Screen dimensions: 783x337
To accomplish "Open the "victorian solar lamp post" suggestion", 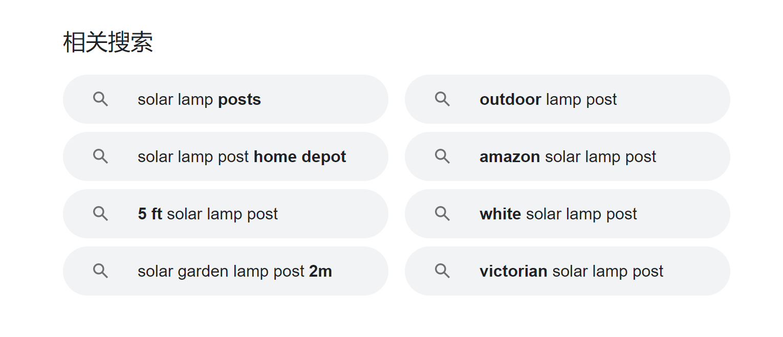I will 571,271.
